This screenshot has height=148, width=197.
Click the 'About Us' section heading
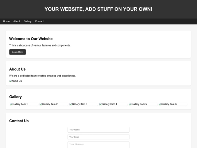coord(18,69)
